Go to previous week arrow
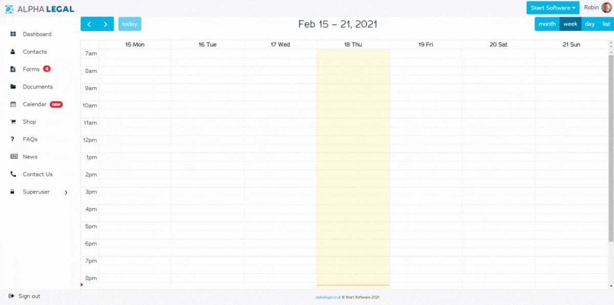 [89, 24]
